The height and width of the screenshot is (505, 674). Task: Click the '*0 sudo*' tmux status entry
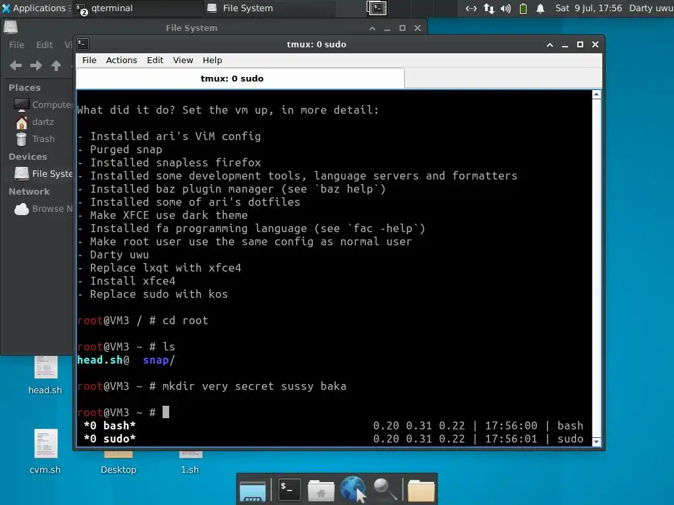point(110,439)
